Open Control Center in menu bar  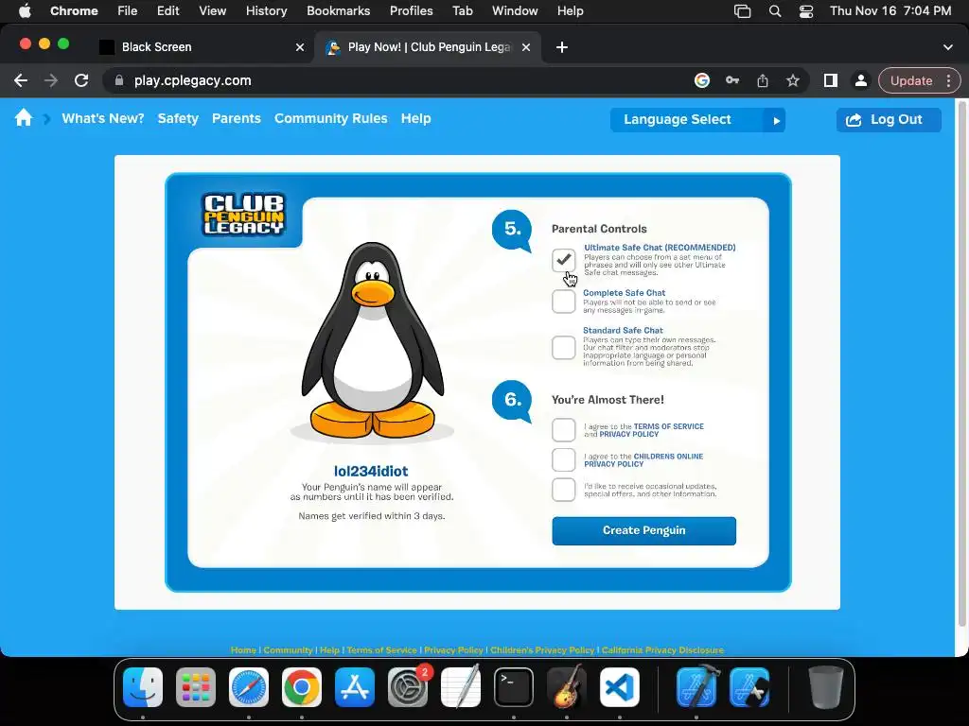pyautogui.click(x=806, y=11)
